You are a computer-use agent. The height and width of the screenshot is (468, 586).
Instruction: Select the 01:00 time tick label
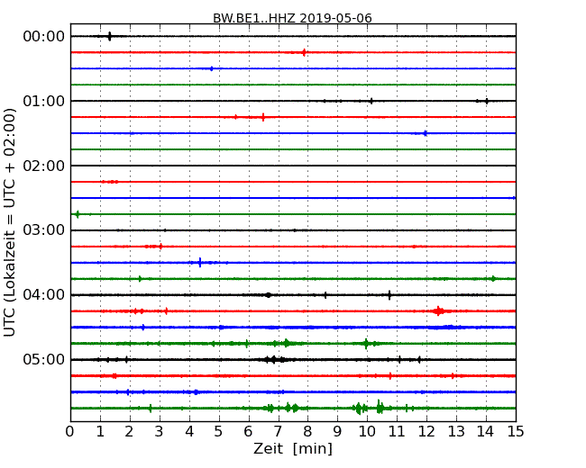(44, 101)
